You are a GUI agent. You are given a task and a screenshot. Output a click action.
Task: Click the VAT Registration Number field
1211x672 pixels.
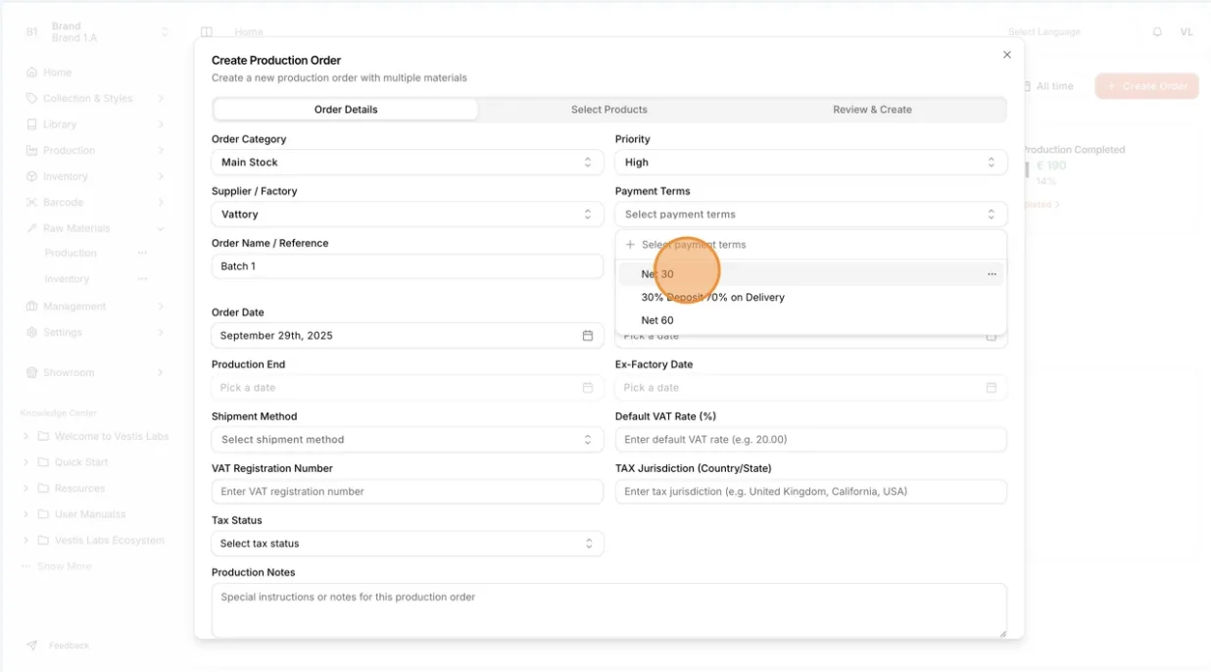coord(407,492)
